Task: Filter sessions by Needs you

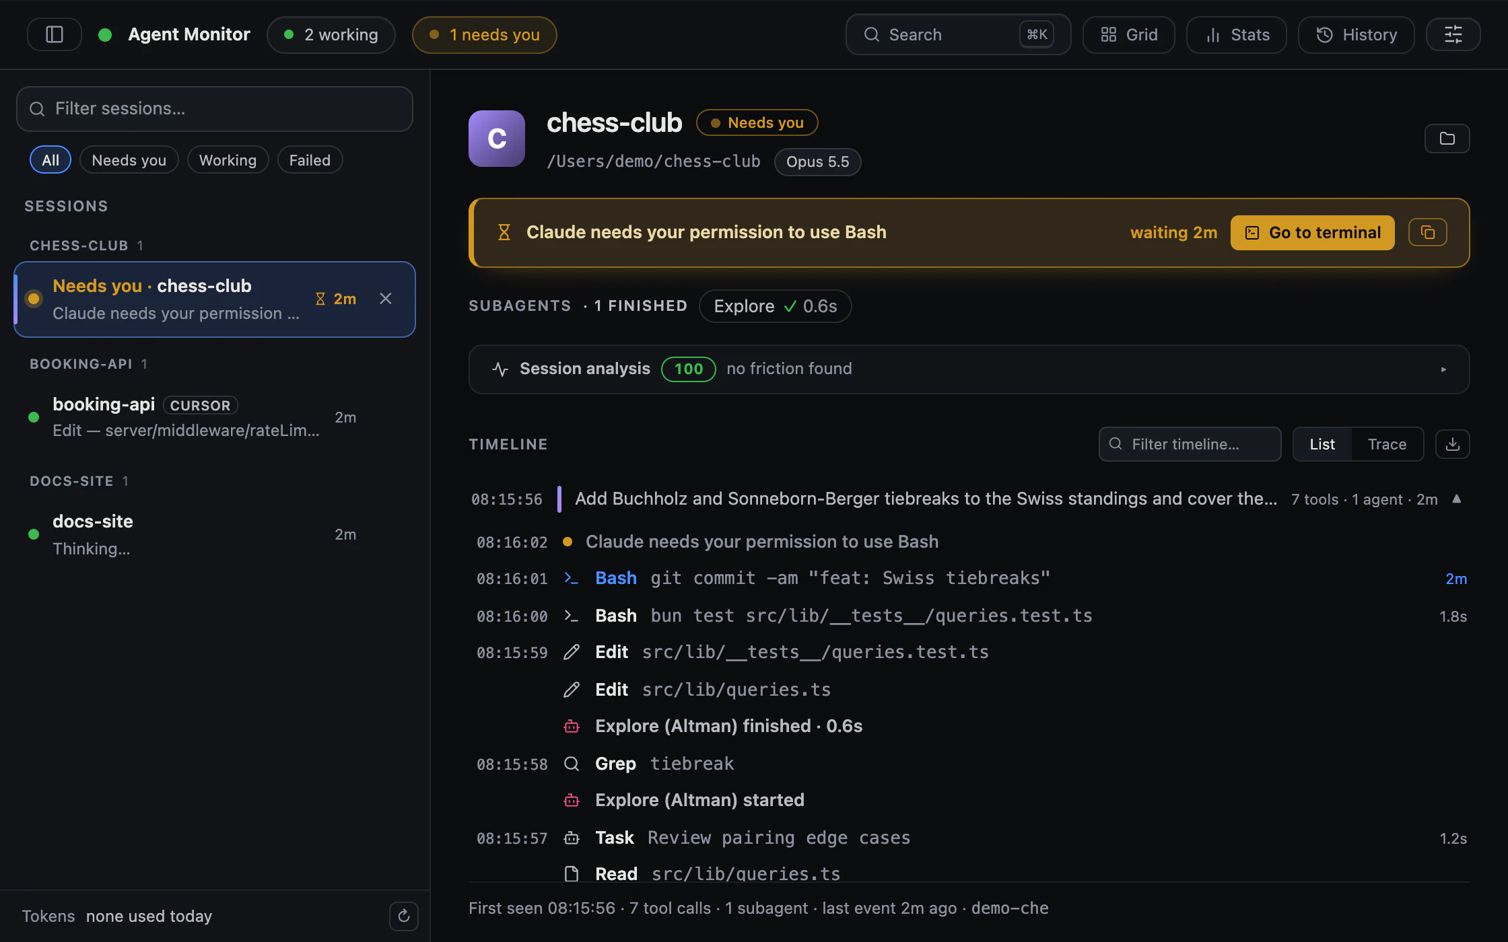Action: (129, 160)
